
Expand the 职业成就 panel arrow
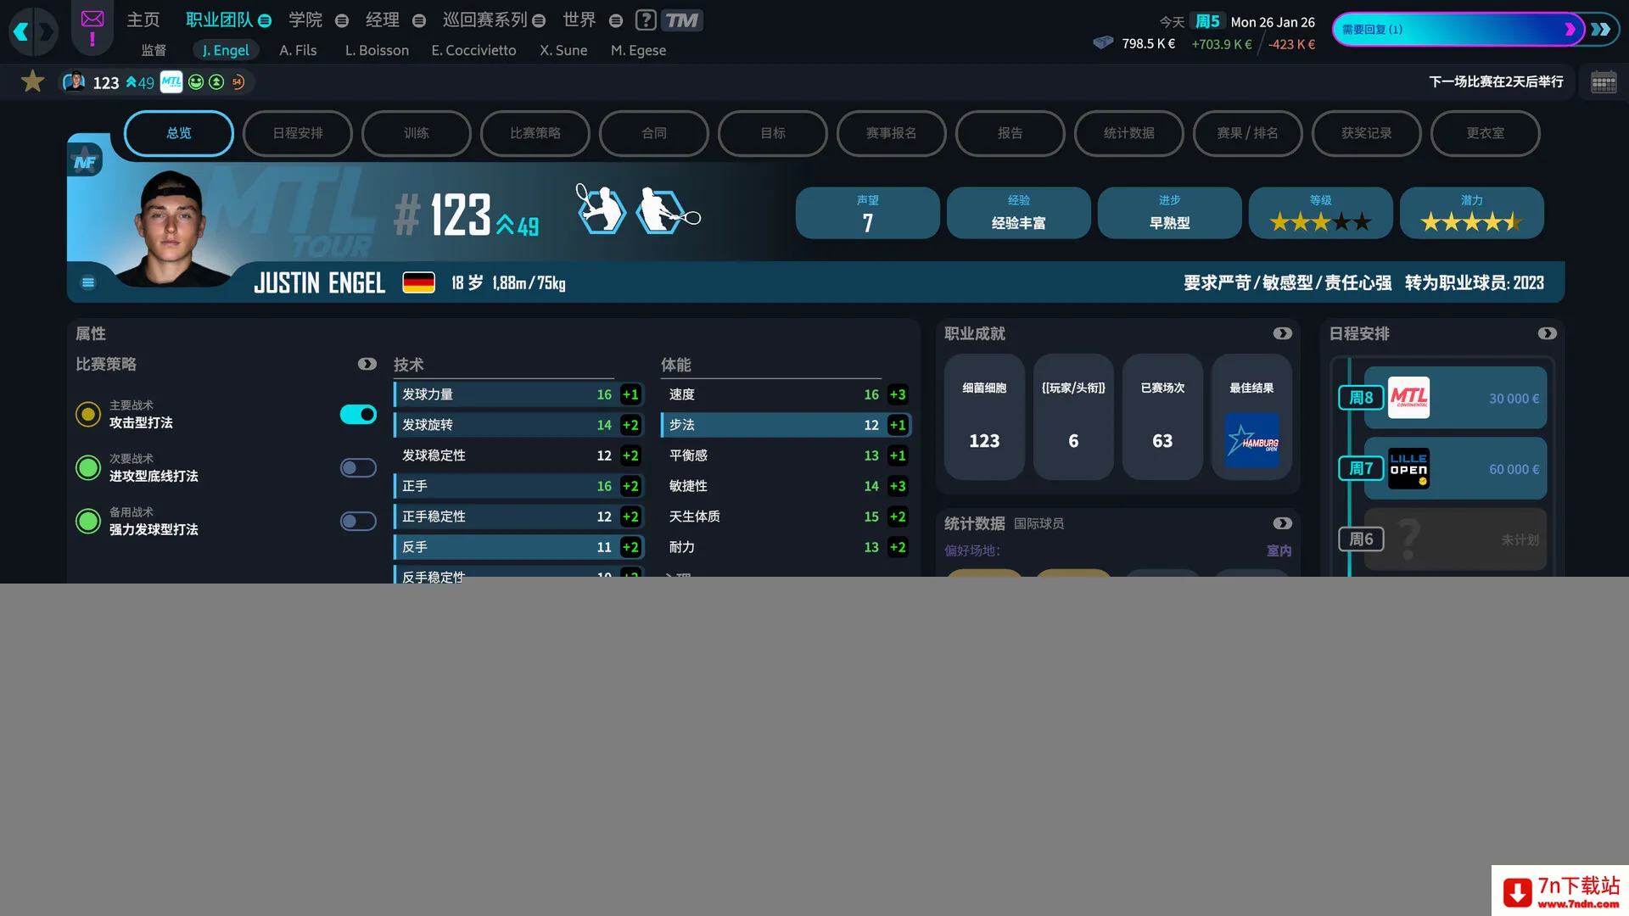coord(1283,333)
